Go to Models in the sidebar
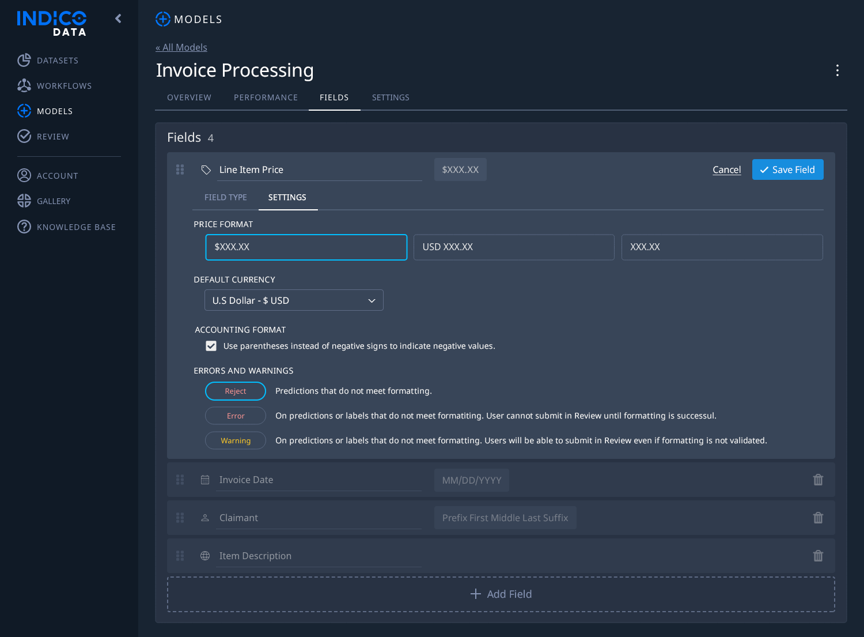 [x=45, y=111]
